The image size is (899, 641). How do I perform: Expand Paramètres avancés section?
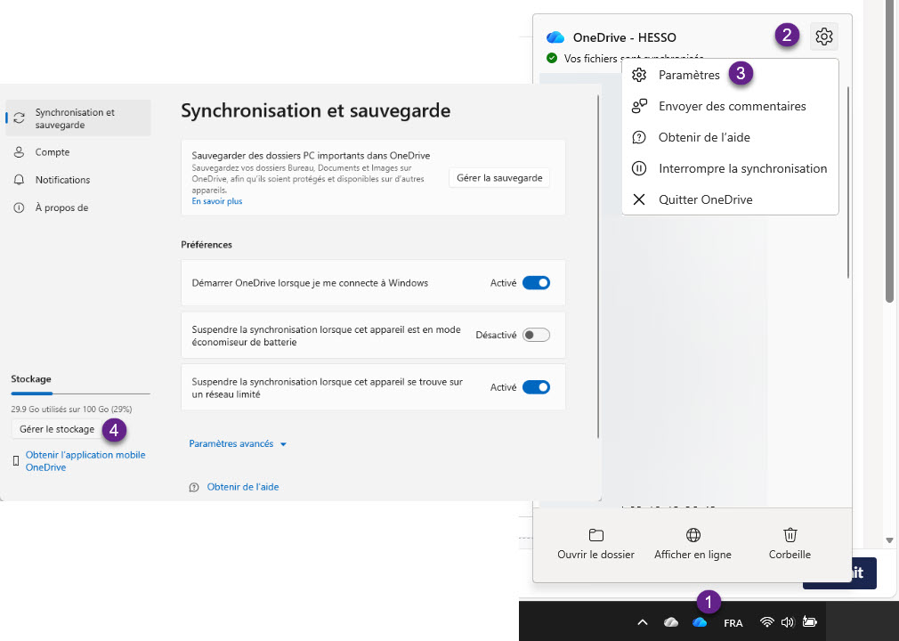click(238, 443)
